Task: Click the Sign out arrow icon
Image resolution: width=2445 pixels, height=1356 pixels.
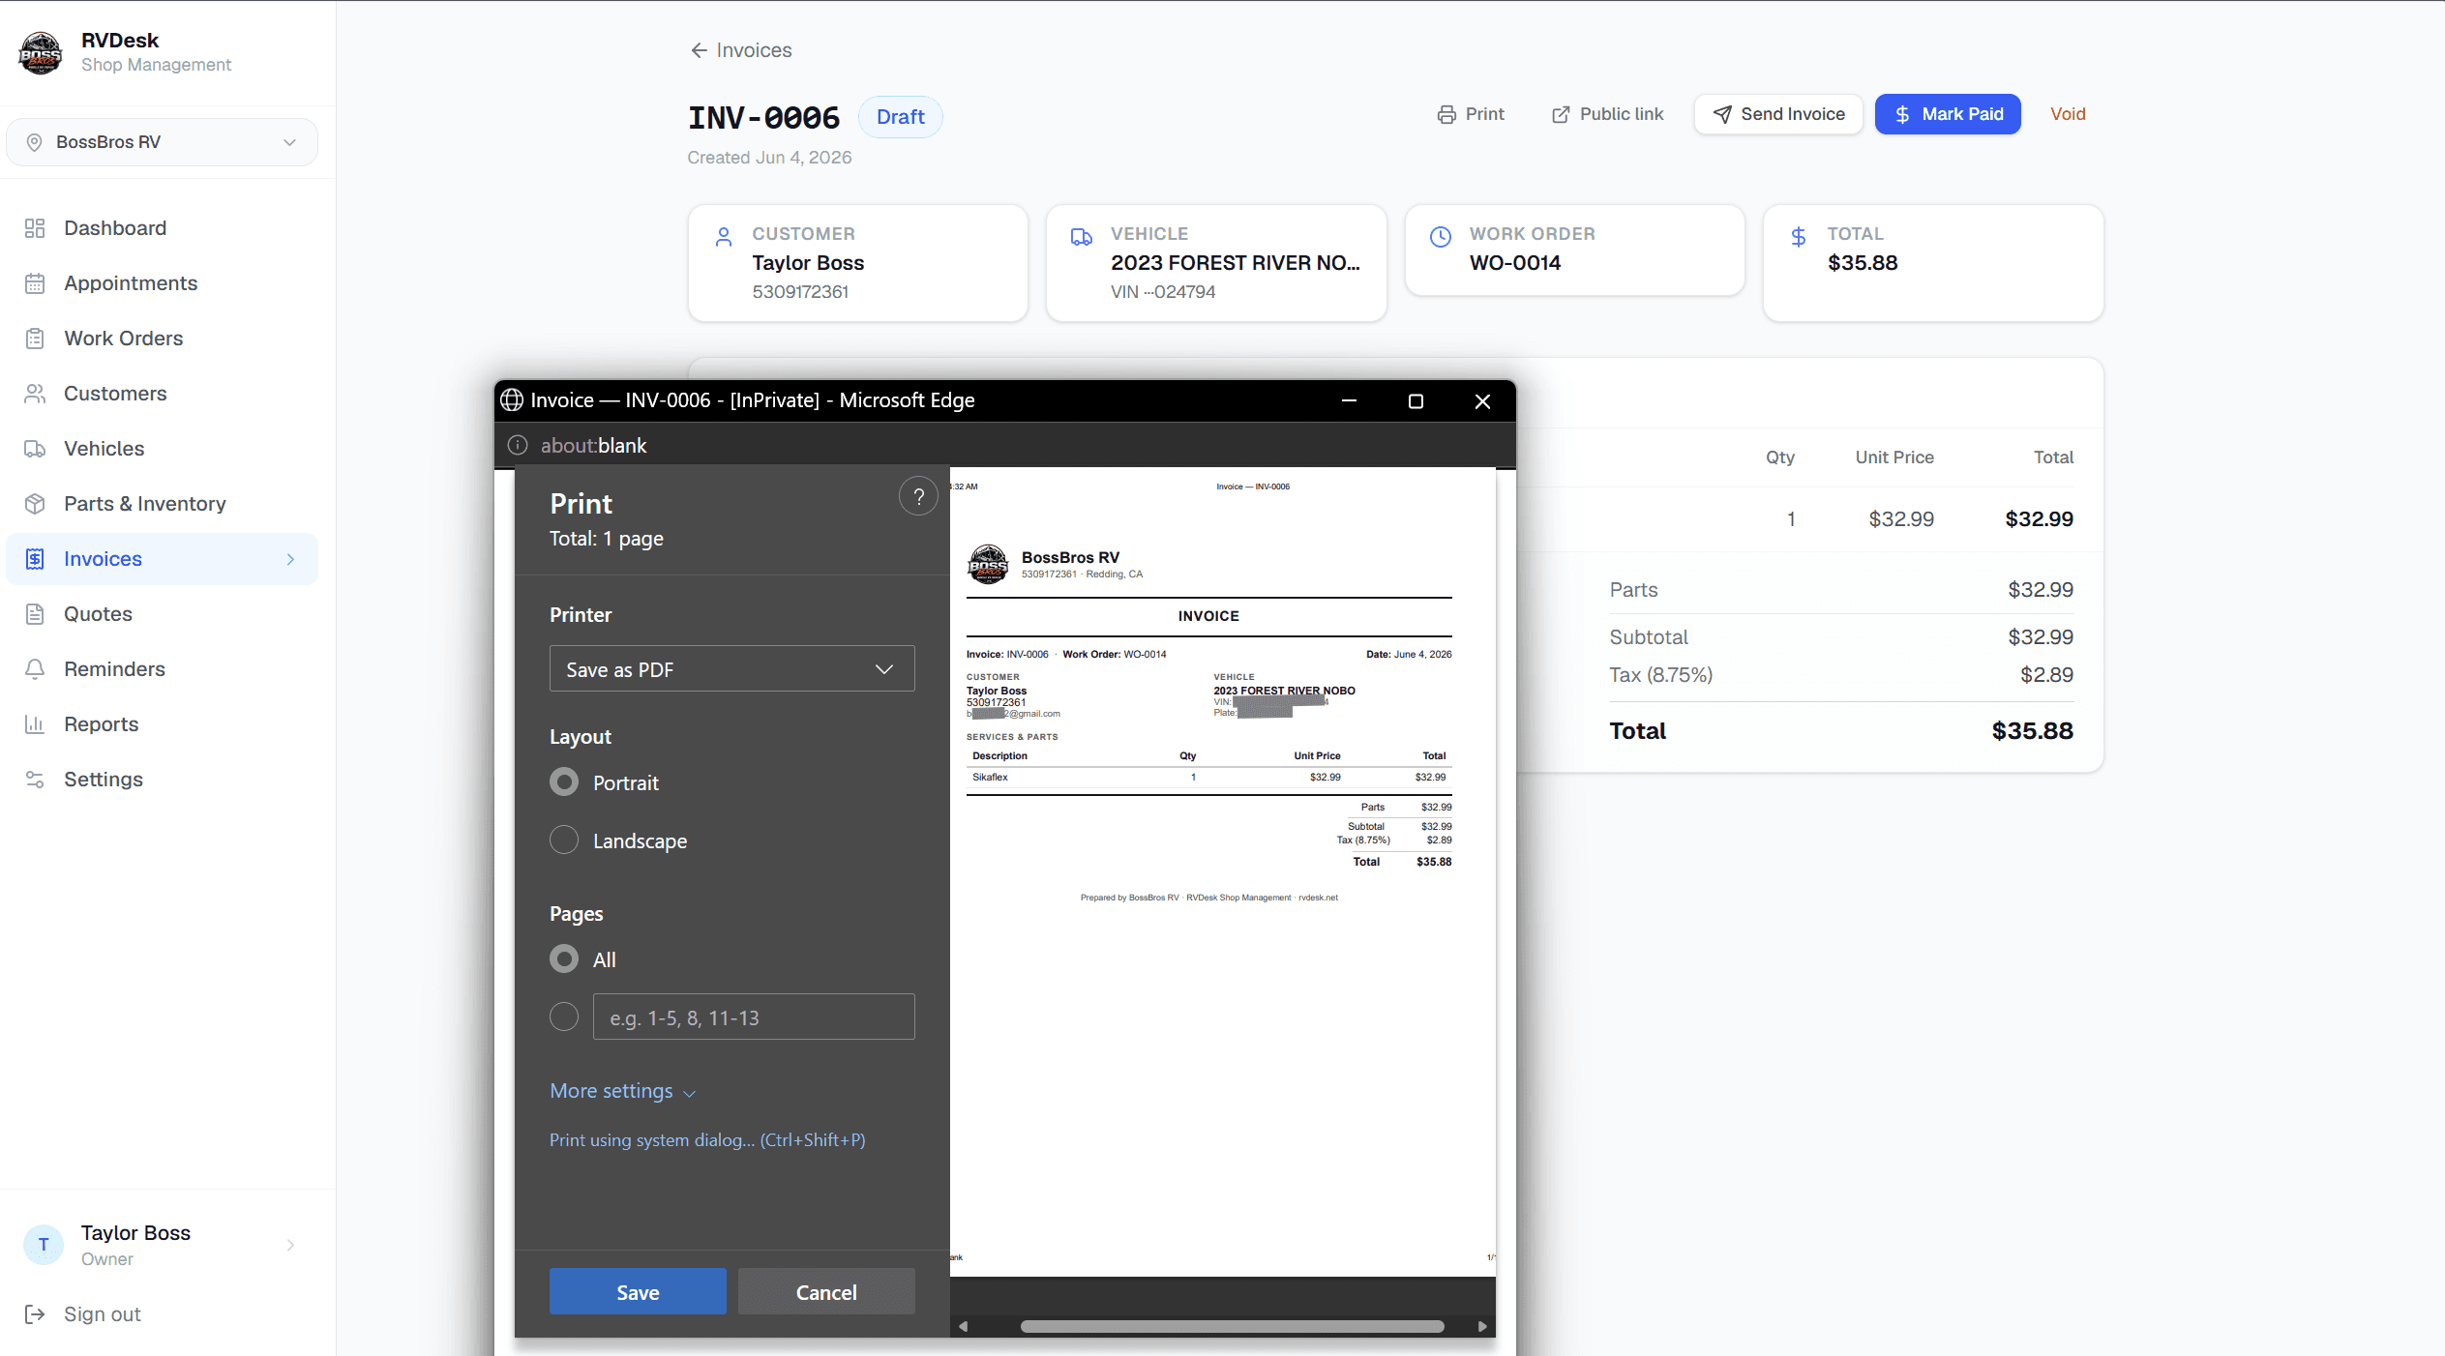Action: pyautogui.click(x=35, y=1314)
